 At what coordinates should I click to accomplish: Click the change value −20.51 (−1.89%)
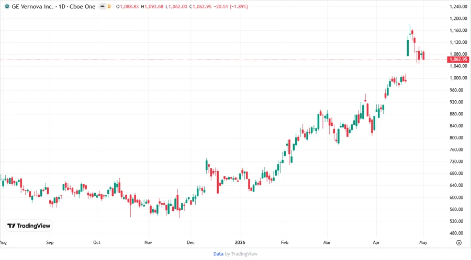231,6
